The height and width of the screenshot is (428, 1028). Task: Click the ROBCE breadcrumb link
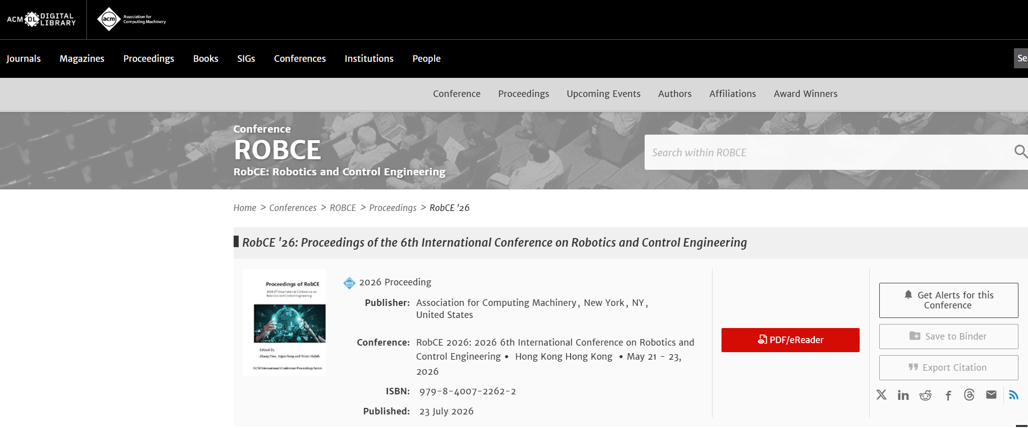[343, 208]
